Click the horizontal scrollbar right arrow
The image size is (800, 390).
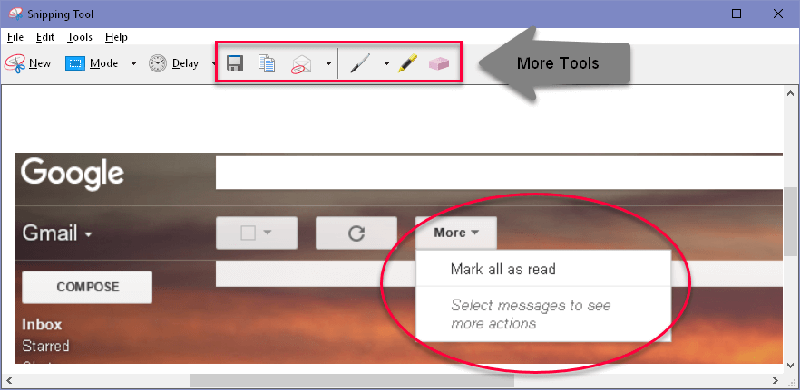(x=775, y=380)
